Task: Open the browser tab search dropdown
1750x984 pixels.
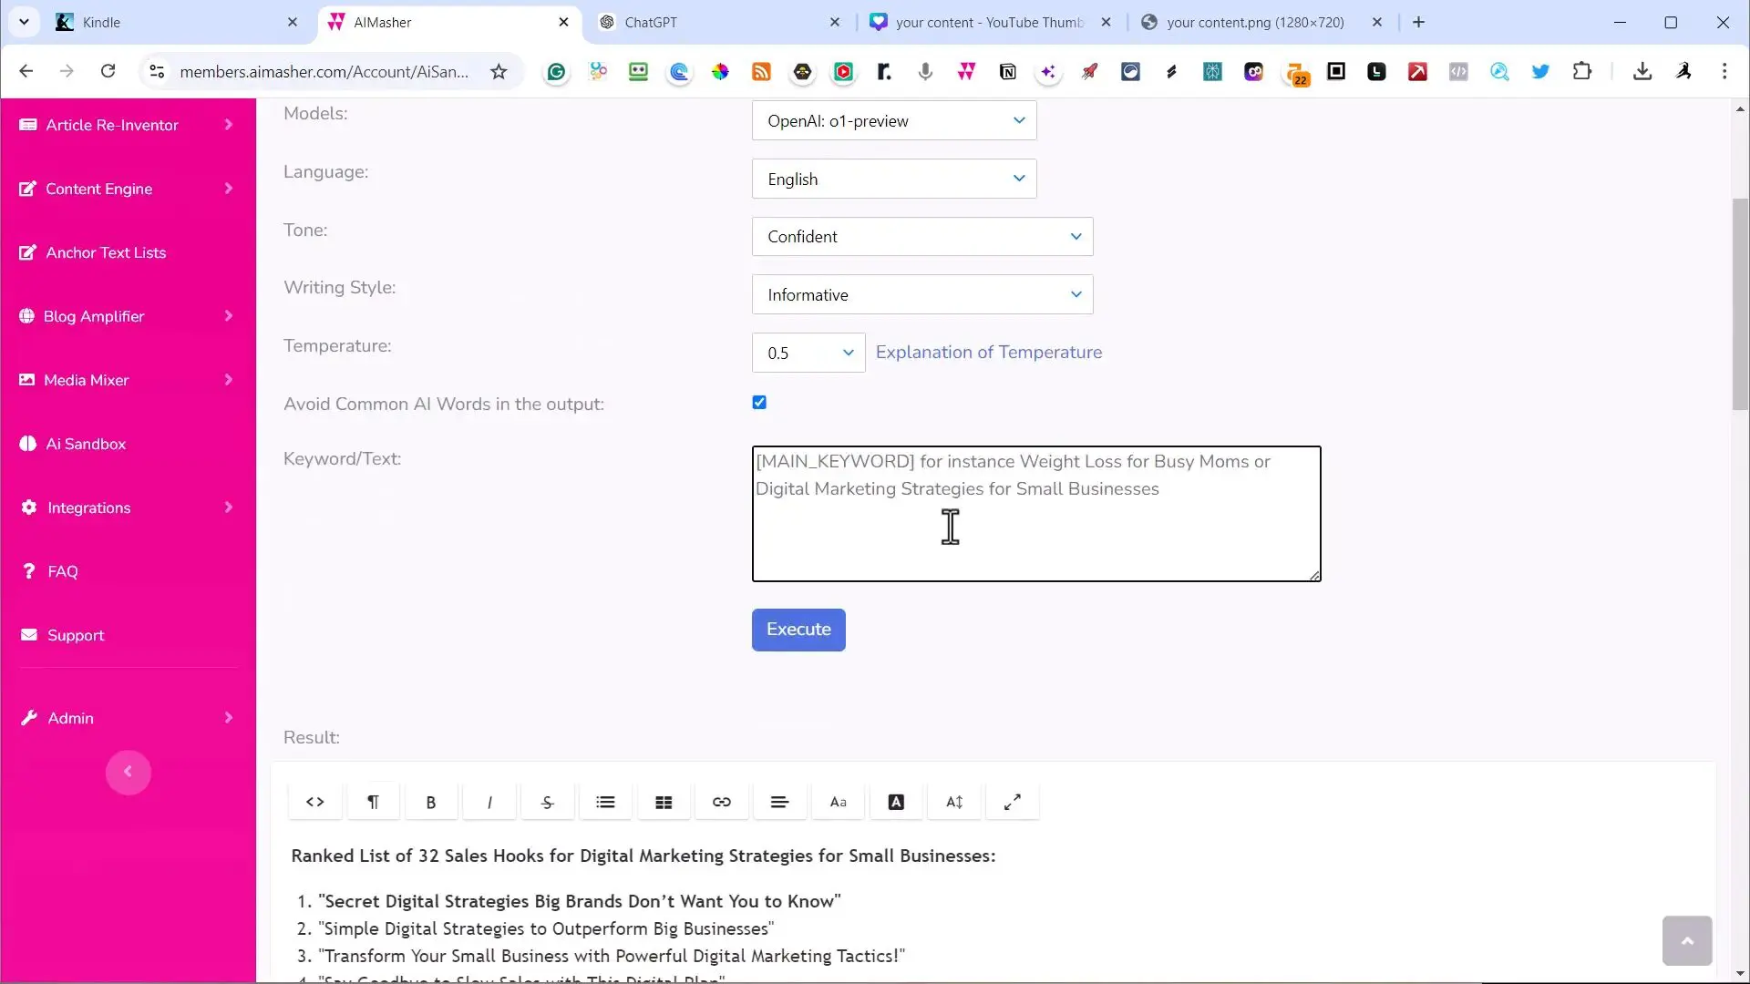Action: coord(24,22)
